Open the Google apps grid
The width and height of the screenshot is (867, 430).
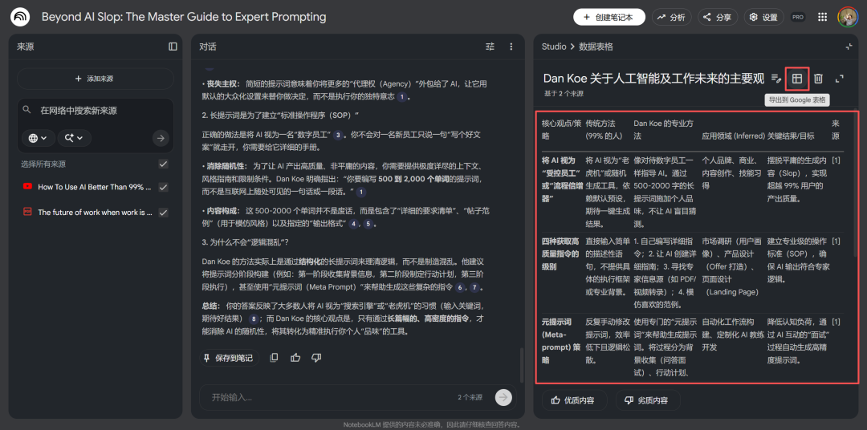[822, 17]
